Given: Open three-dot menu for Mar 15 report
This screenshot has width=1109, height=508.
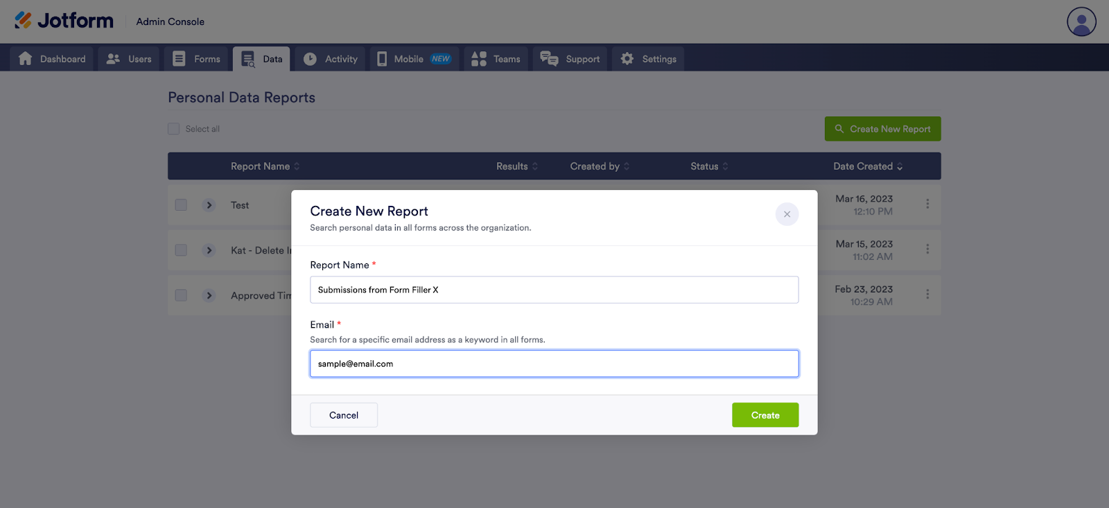Looking at the screenshot, I should coord(927,249).
